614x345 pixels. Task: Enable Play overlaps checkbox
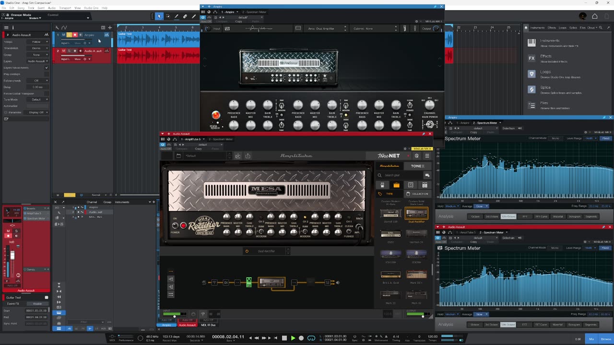point(47,74)
